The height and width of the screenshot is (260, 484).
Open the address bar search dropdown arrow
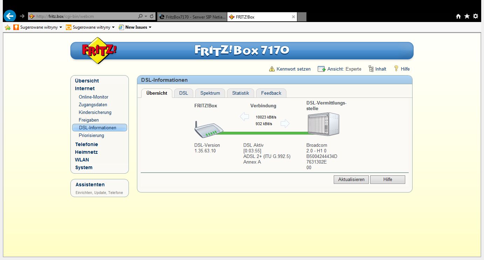[146, 16]
